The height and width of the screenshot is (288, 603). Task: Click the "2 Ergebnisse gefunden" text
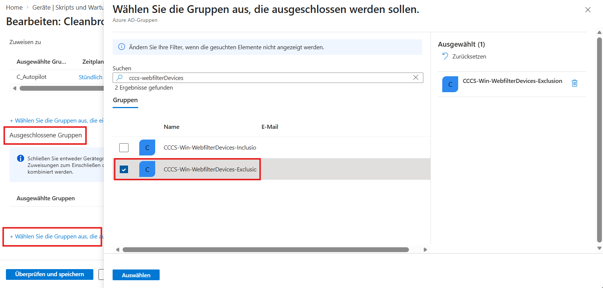point(144,88)
